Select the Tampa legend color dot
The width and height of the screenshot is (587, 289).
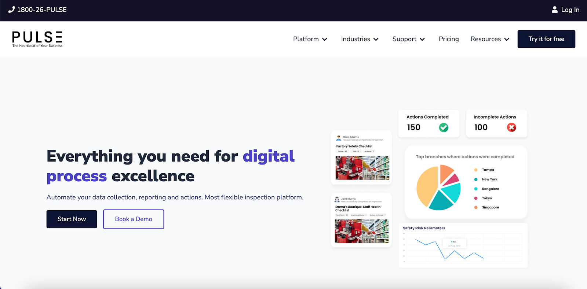pyautogui.click(x=476, y=170)
